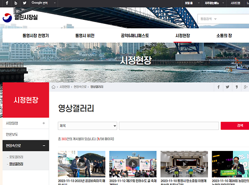Open title 2023-11-10 통영시 탄소중립 이행계

click(x=184, y=182)
